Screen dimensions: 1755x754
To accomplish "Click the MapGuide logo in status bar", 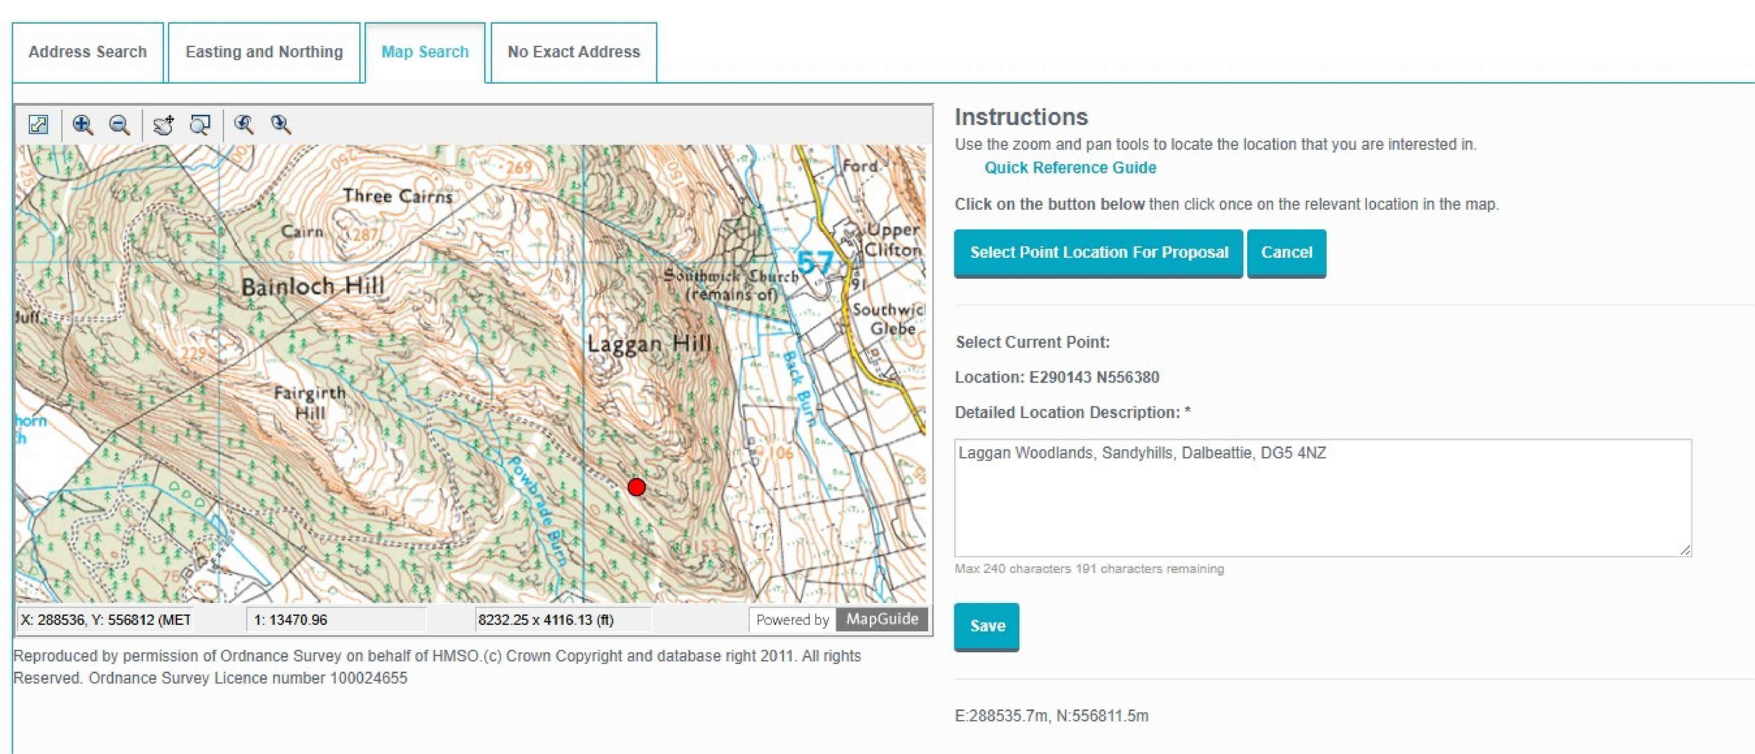I will pyautogui.click(x=882, y=619).
